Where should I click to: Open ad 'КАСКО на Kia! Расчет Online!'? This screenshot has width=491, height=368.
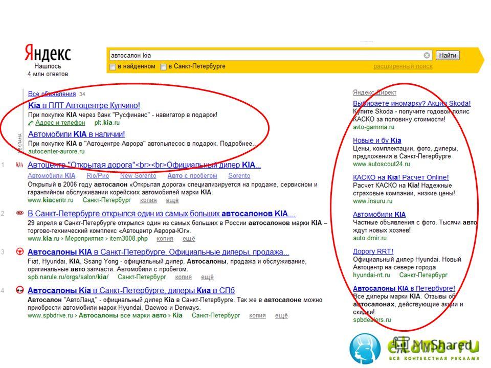(x=401, y=177)
